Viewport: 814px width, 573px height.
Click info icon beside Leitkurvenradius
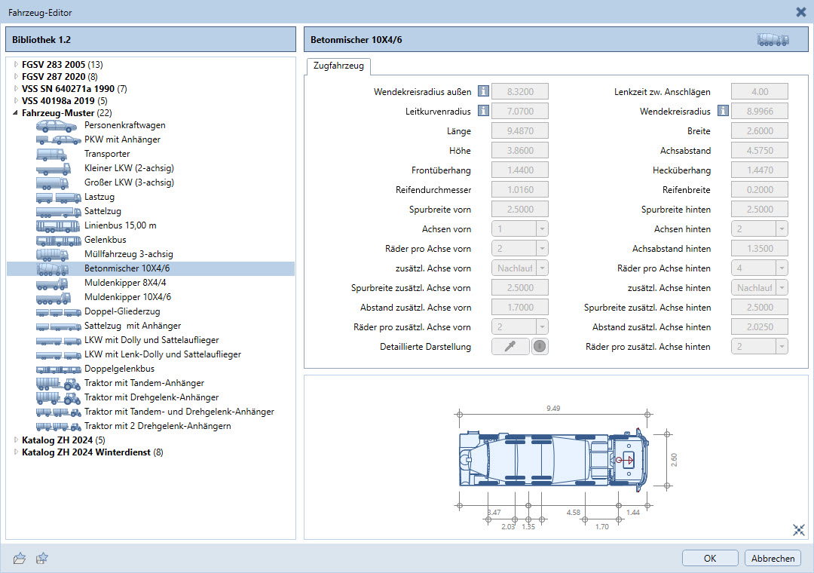(483, 112)
